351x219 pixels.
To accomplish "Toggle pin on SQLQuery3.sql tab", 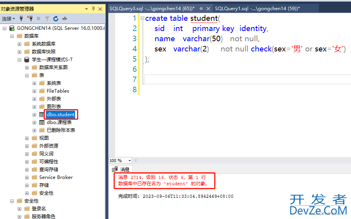I will [201, 9].
